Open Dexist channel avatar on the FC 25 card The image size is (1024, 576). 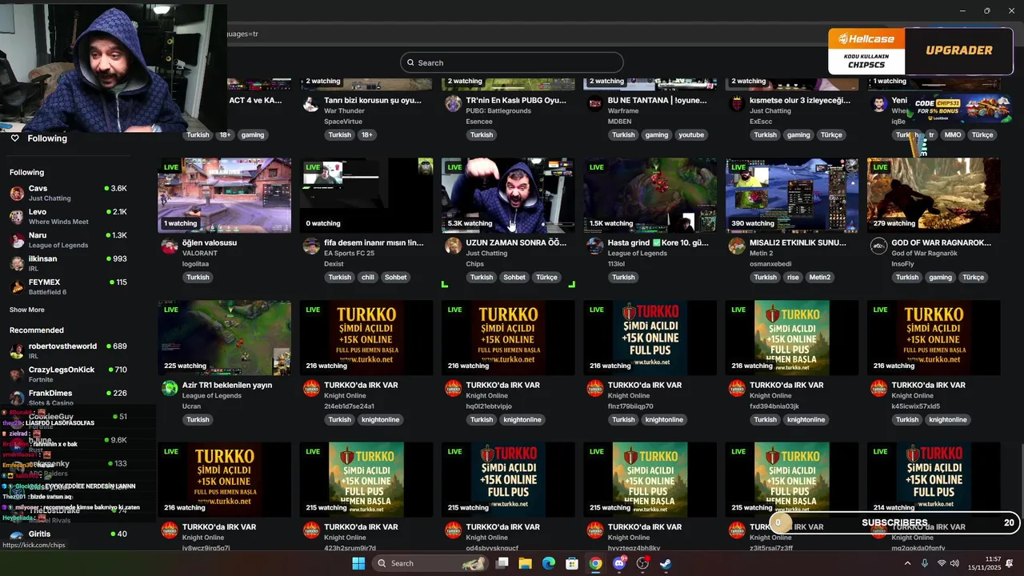(311, 246)
